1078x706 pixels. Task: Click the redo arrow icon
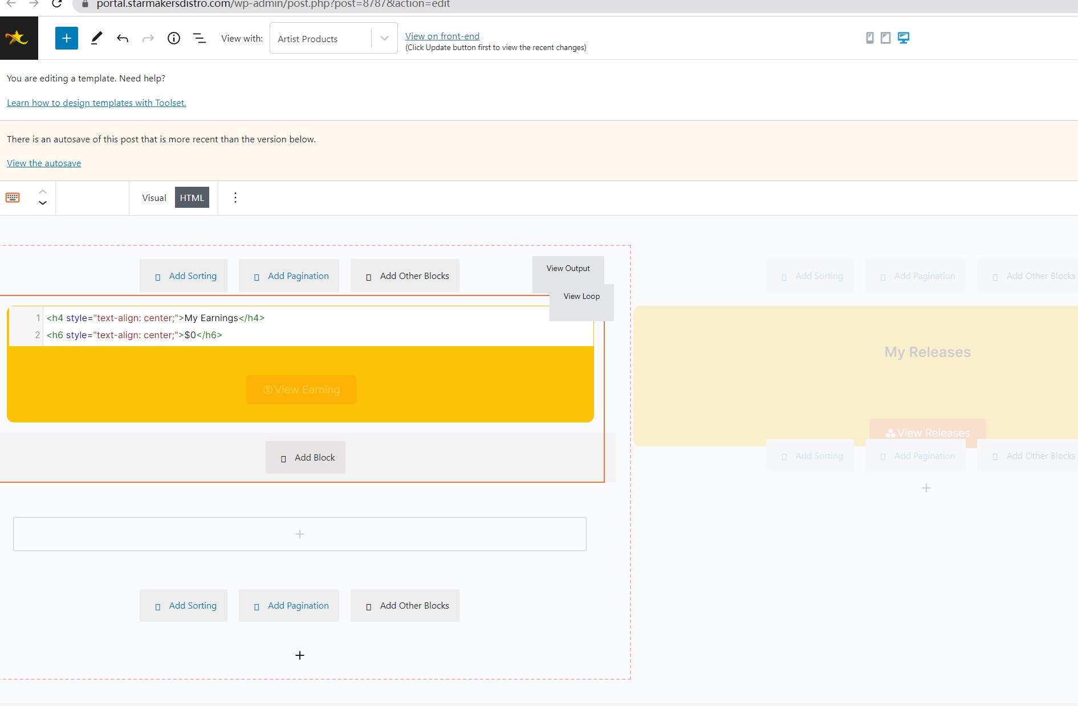(x=148, y=38)
